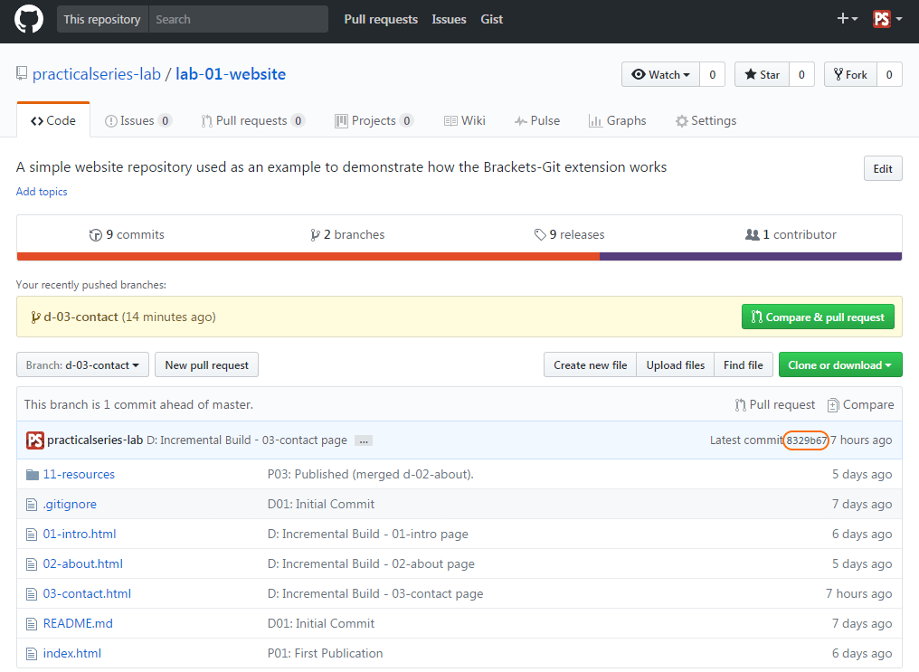Image resolution: width=919 pixels, height=672 pixels.
Task: Open Pull requests in top navigation
Action: pos(381,19)
